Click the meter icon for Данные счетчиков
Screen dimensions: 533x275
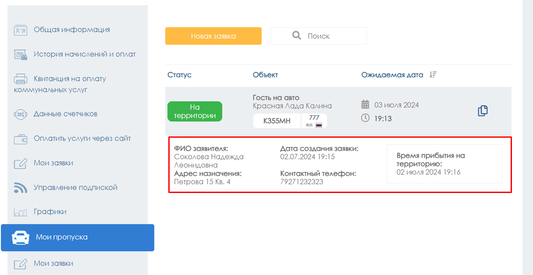tap(20, 114)
